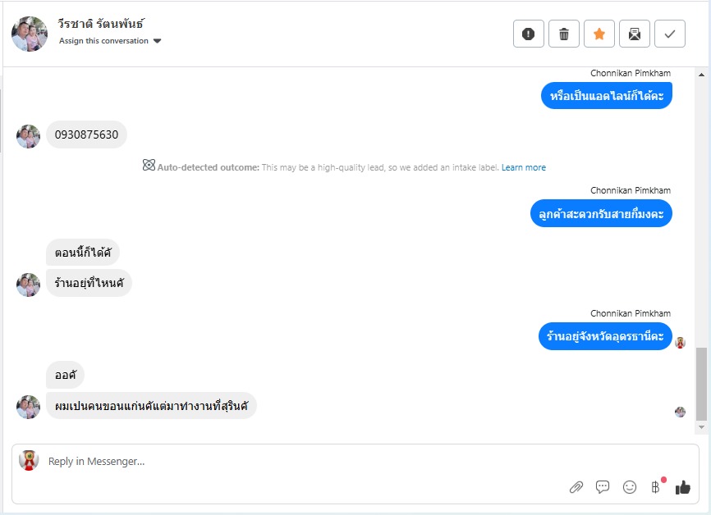Attach a file with paperclip icon
Image resolution: width=711 pixels, height=515 pixels.
[576, 487]
